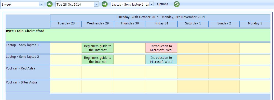Viewport: 274px width, 100px height.
Task: Open Introduction to Microsoft Excel booking
Action: (x=161, y=48)
